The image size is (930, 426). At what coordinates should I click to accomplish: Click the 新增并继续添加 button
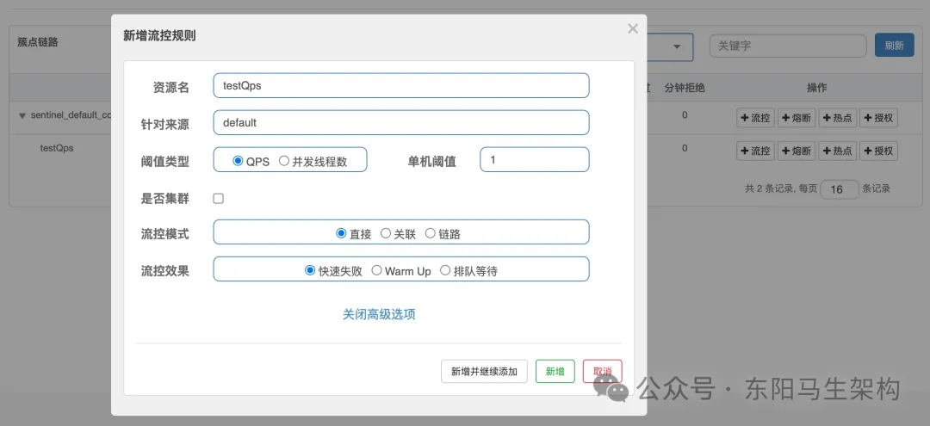[484, 372]
